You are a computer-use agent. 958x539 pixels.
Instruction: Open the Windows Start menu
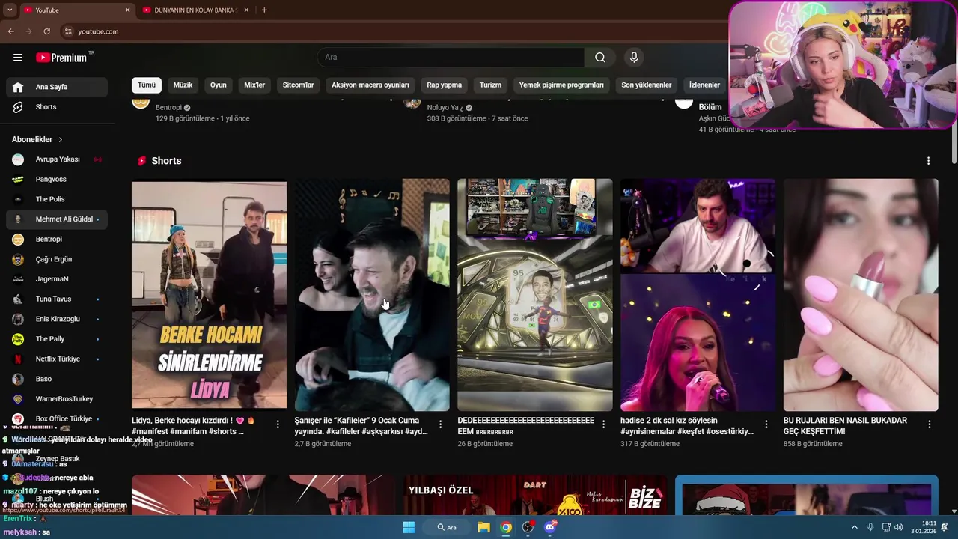(409, 527)
